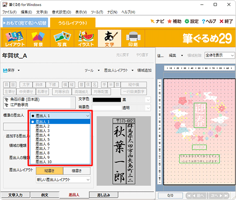
Task: Open the 背景 background tool
Action: 38,38
